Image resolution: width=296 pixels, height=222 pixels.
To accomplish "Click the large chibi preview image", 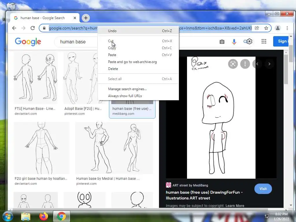I will pyautogui.click(x=221, y=117).
